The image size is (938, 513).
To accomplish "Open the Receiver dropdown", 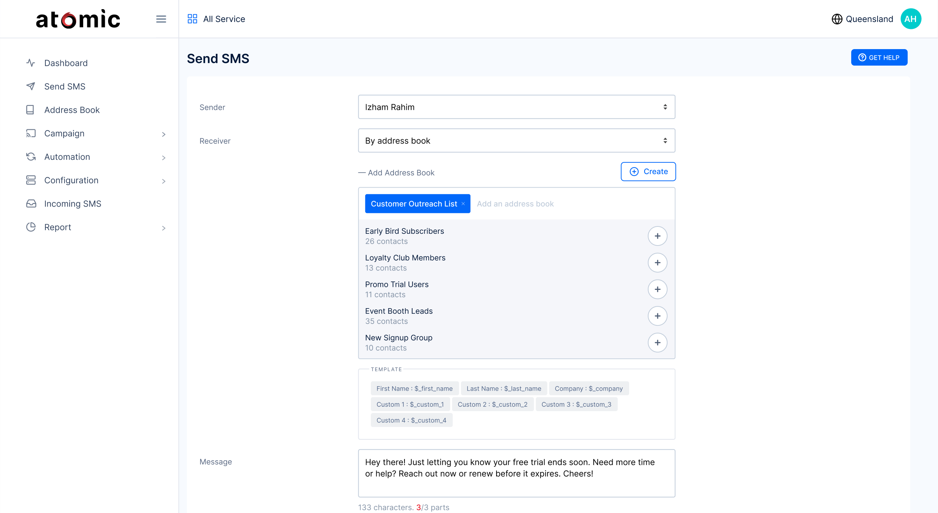I will [516, 141].
